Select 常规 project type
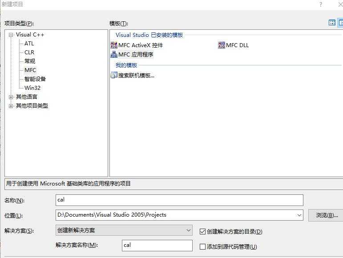343x258 pixels. tap(30, 61)
